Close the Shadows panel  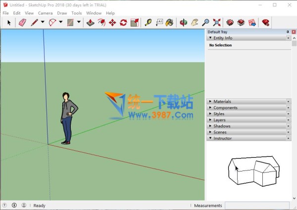pos(288,126)
